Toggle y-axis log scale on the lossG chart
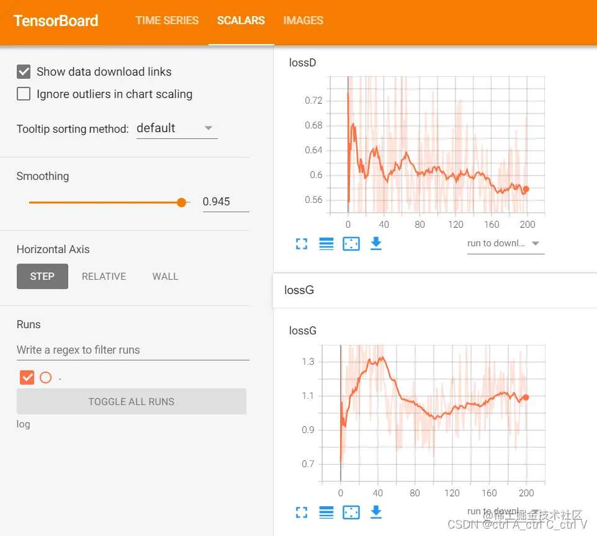This screenshot has width=597, height=536. coord(326,512)
